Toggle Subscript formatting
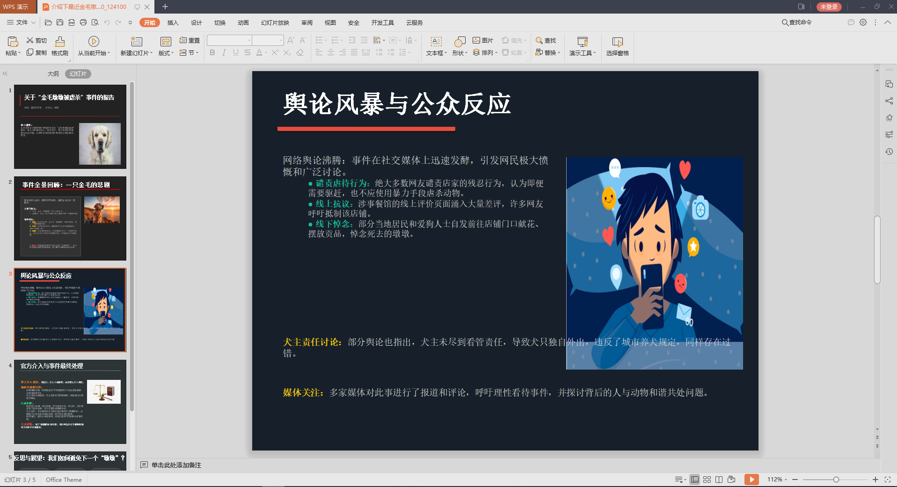The width and height of the screenshot is (897, 487). (287, 52)
